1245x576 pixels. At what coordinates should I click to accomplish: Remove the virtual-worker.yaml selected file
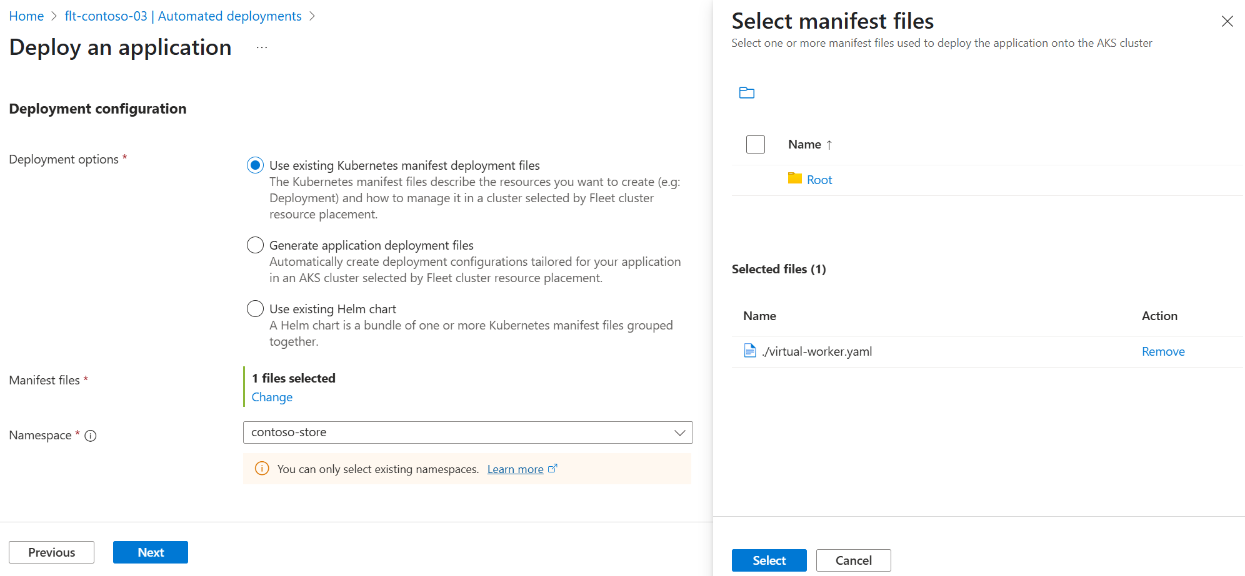pyautogui.click(x=1162, y=352)
